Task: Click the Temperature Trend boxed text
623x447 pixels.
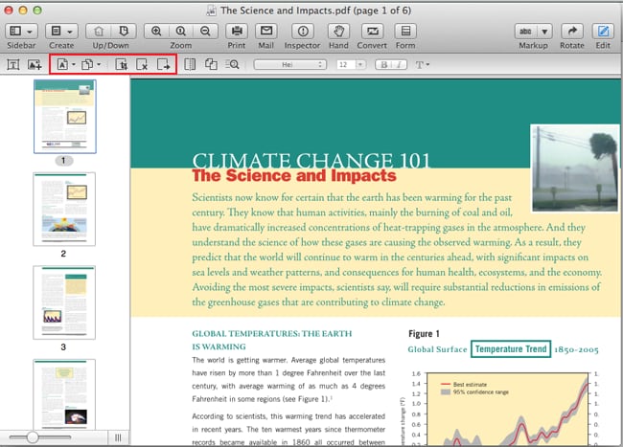Action: 511,349
